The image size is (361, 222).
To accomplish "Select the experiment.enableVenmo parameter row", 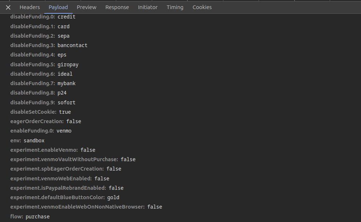I will coord(44,150).
